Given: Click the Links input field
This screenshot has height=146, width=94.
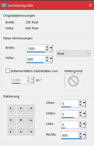Looking at the screenshot, I should pyautogui.click(x=70, y=125).
